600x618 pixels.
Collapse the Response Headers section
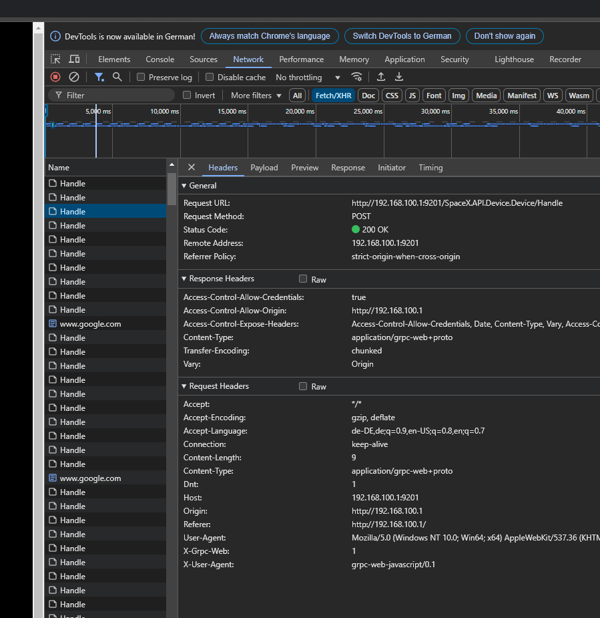184,279
